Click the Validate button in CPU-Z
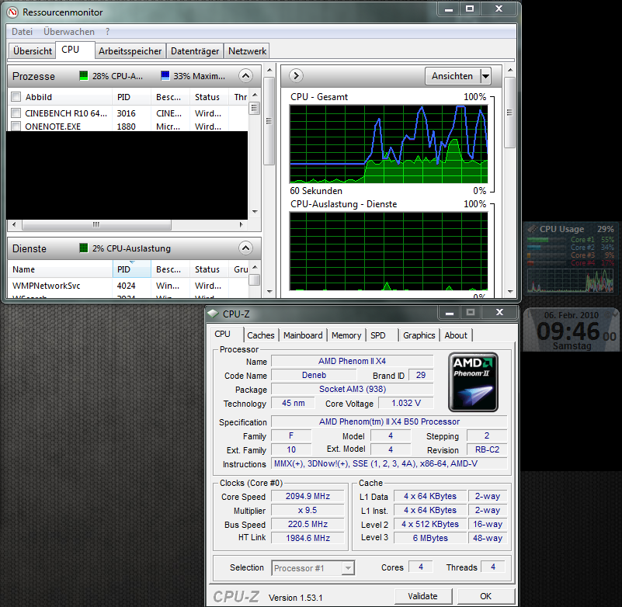The width and height of the screenshot is (622, 607). point(423,596)
